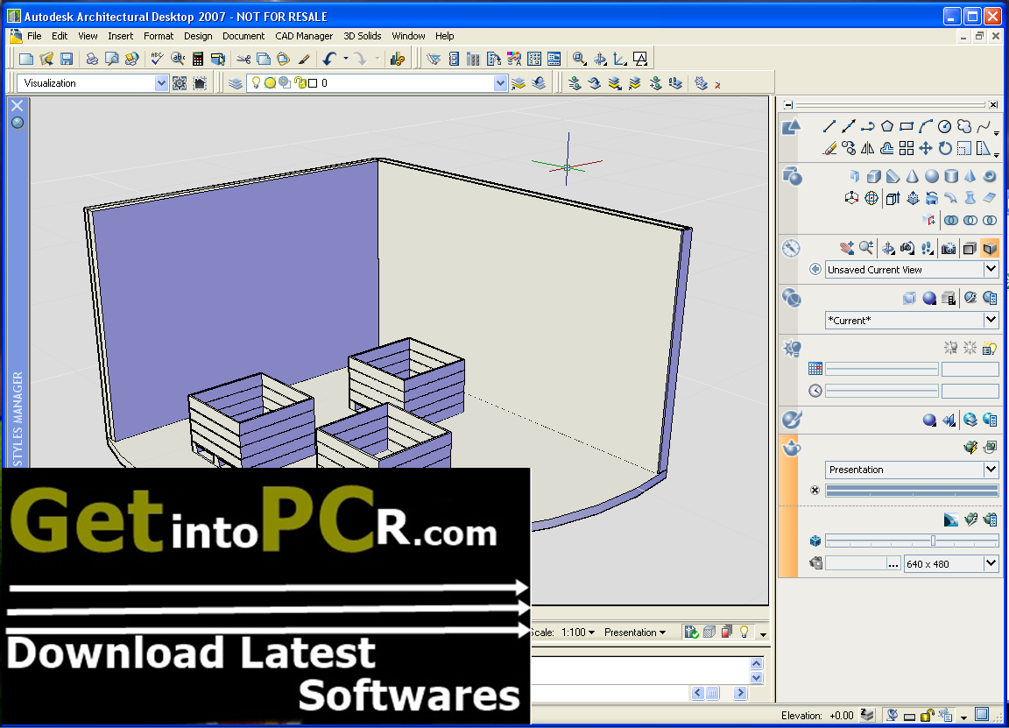The image size is (1009, 728).
Task: Select the Rectangle draw tool
Action: tap(906, 126)
